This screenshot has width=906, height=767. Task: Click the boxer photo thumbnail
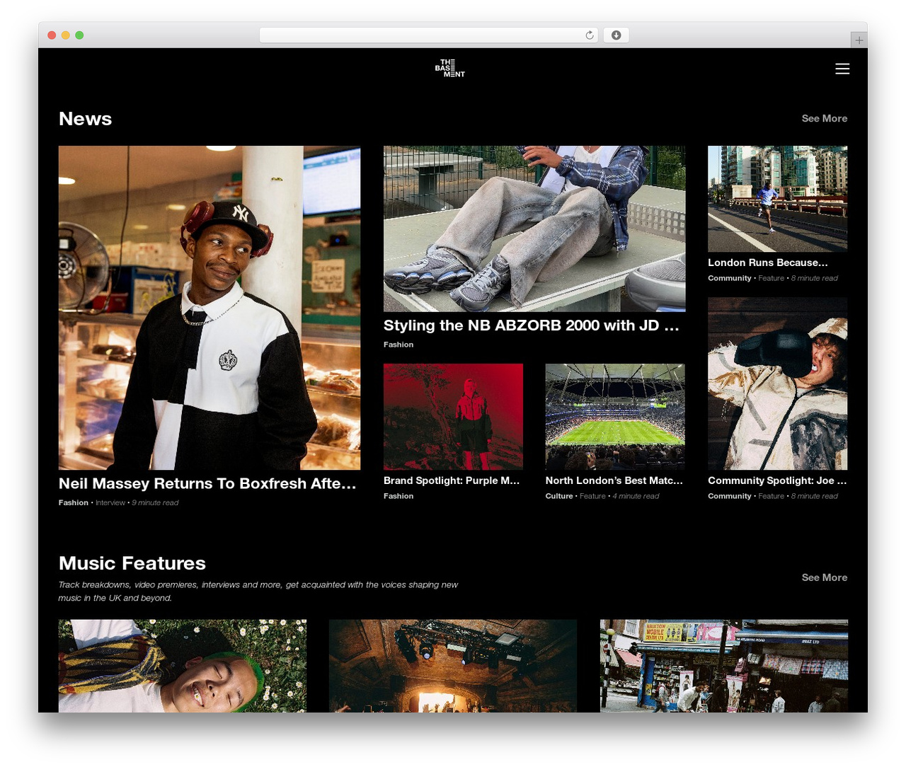click(x=777, y=383)
